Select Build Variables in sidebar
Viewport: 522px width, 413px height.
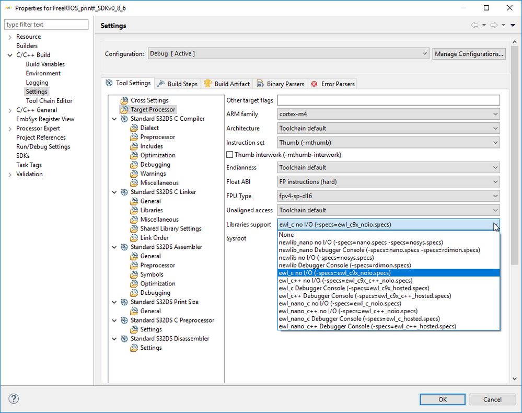(x=45, y=64)
